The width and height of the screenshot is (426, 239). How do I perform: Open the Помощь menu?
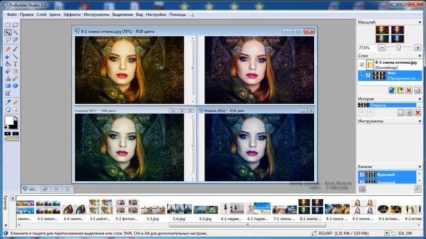click(178, 15)
